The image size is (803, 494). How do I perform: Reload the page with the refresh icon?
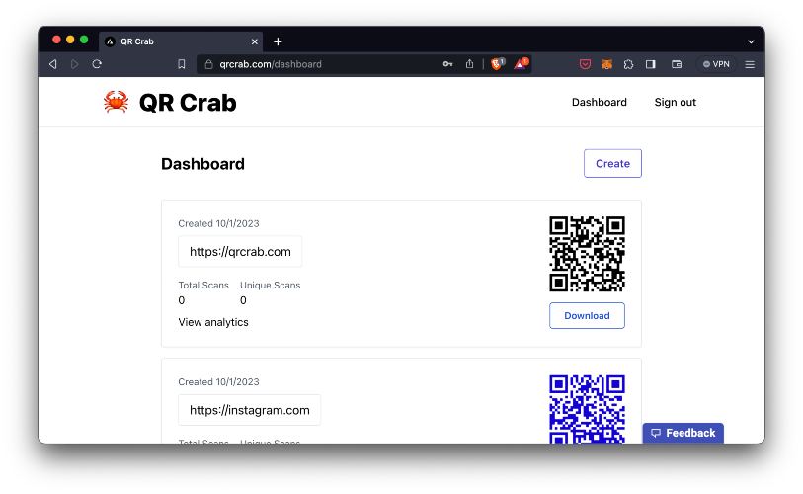point(97,64)
